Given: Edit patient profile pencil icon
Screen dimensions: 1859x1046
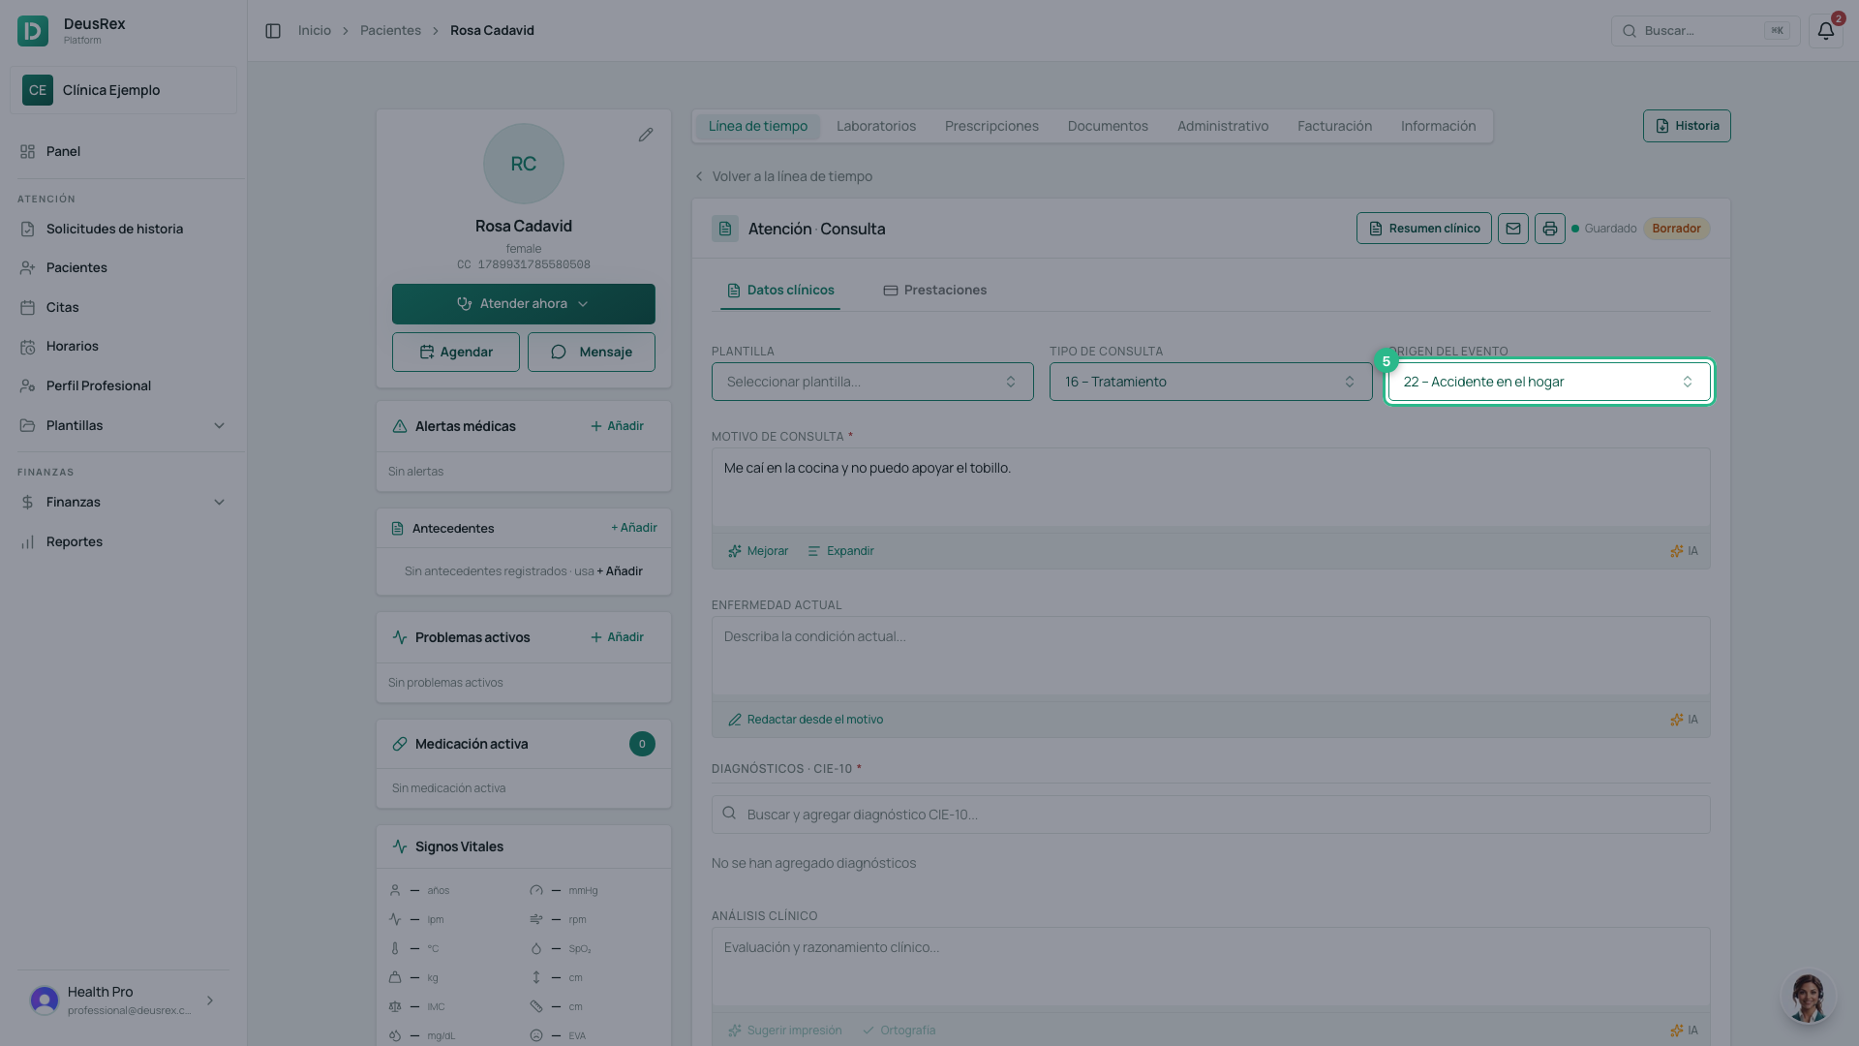Looking at the screenshot, I should pos(646,135).
